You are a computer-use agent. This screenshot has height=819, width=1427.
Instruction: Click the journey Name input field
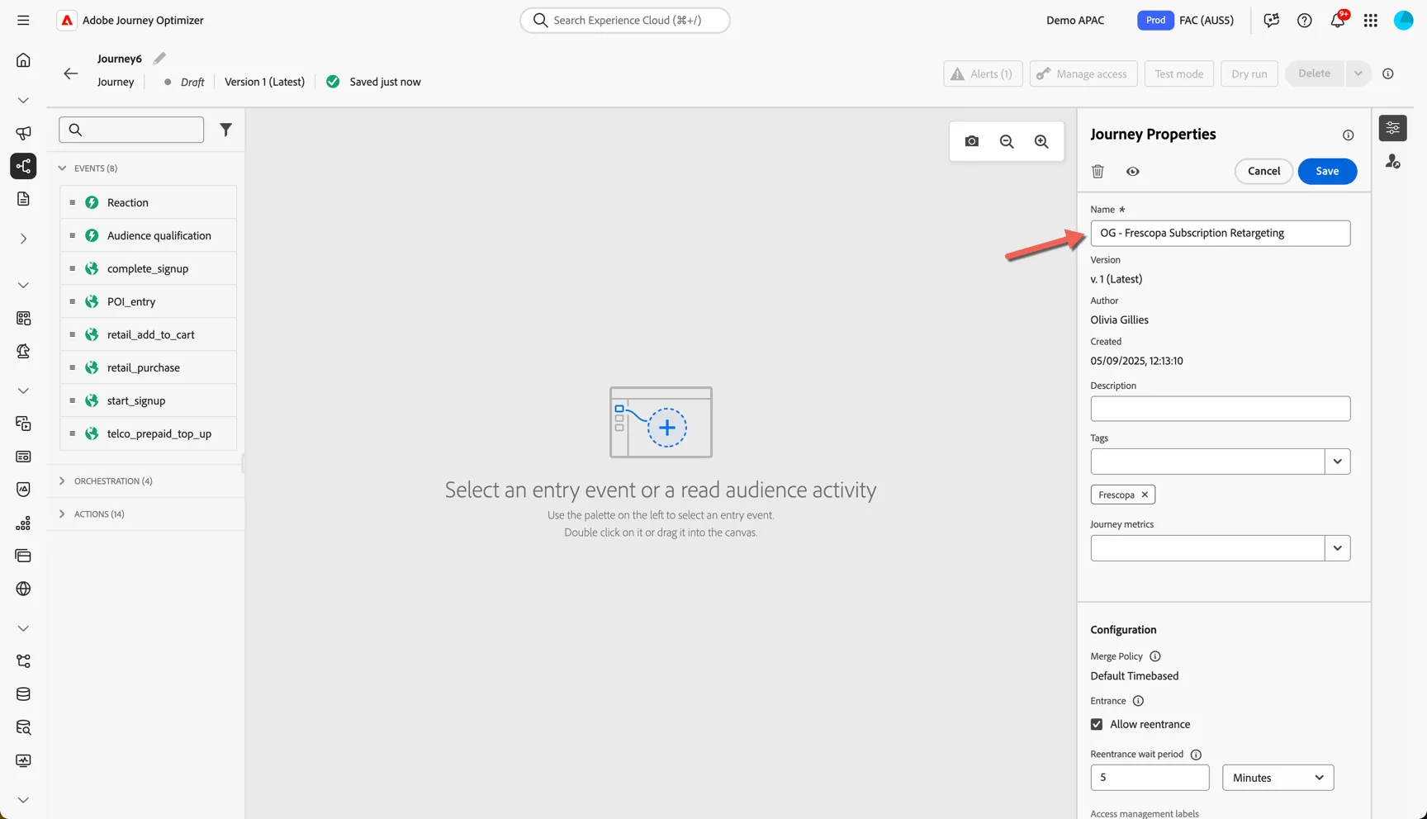tap(1220, 233)
